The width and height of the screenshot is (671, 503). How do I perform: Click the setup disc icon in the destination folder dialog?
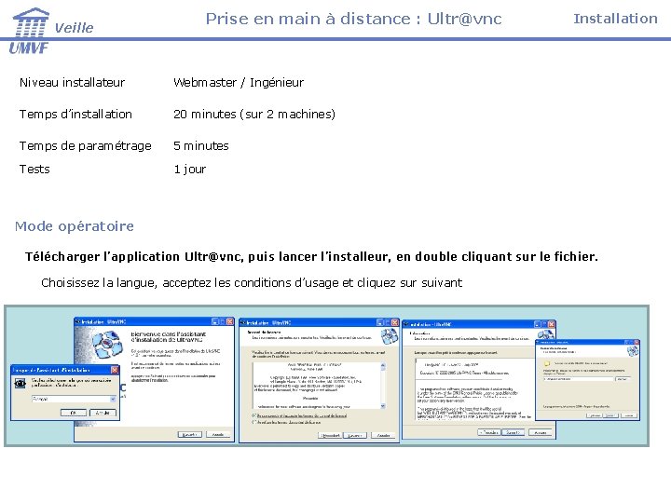[x=633, y=351]
